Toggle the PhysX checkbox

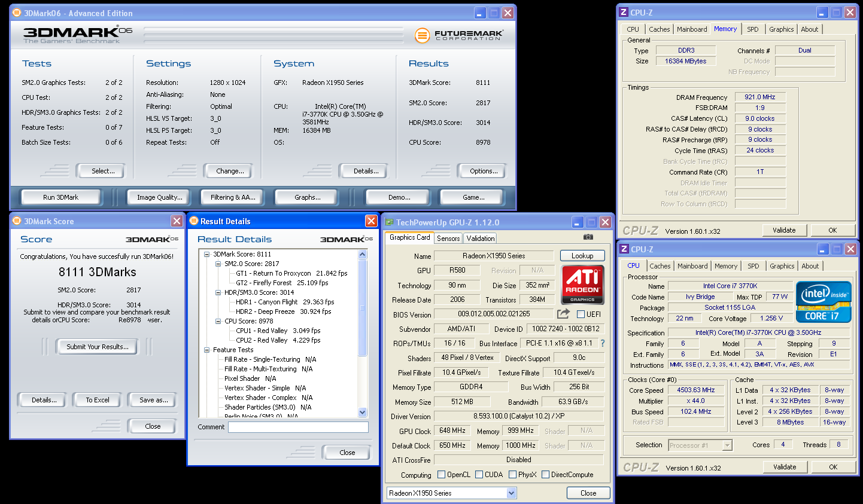512,475
